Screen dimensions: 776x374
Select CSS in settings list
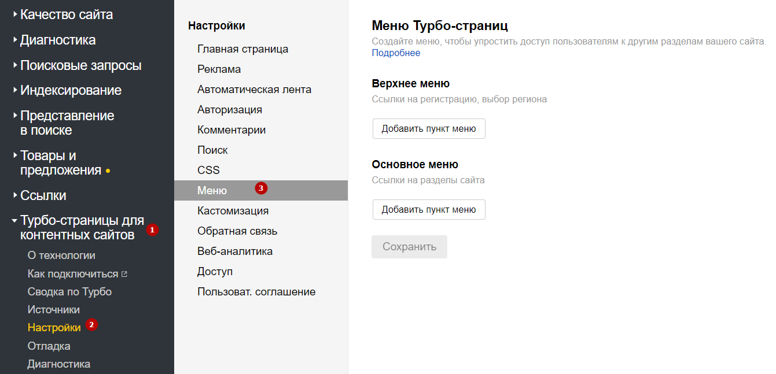coord(208,170)
